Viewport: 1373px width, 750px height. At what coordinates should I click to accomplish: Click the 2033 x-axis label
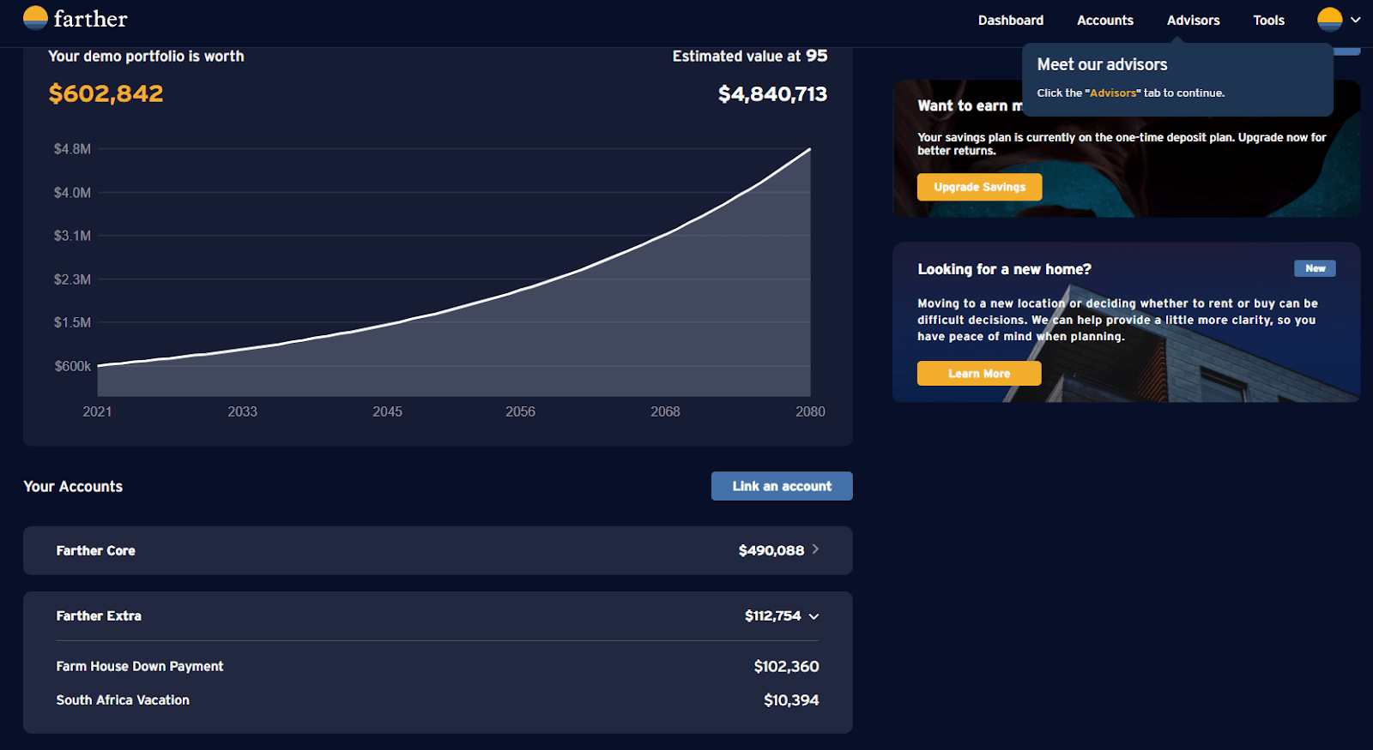(x=242, y=412)
